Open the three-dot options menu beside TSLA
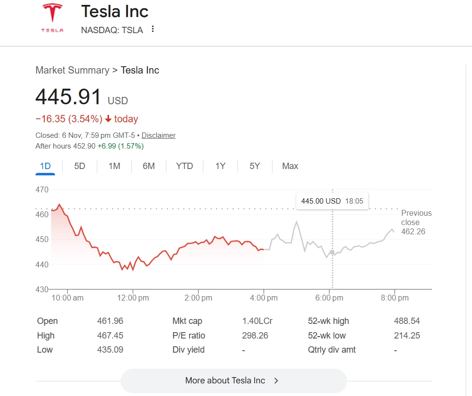This screenshot has height=396, width=472. coord(153,29)
